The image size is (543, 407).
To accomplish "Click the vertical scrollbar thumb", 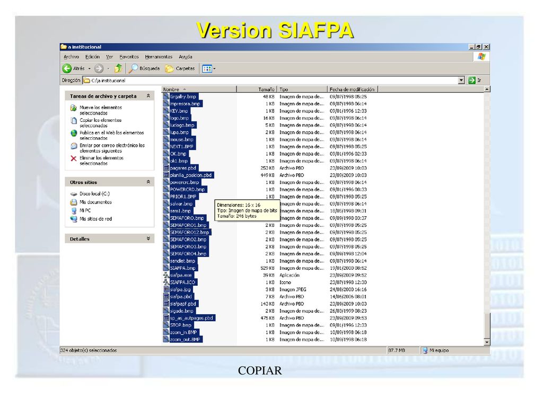I will pos(487,326).
